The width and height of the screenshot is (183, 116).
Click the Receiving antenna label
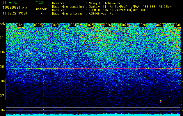coord(67,14)
